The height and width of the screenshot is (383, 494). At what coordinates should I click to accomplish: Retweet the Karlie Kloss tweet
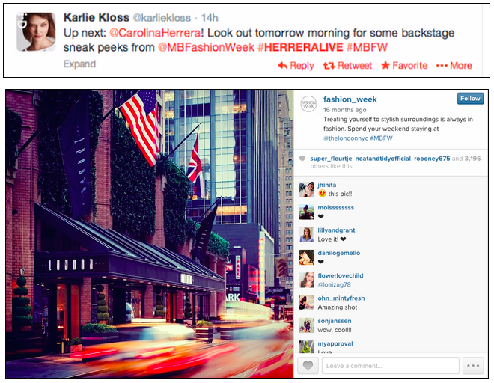click(x=347, y=66)
